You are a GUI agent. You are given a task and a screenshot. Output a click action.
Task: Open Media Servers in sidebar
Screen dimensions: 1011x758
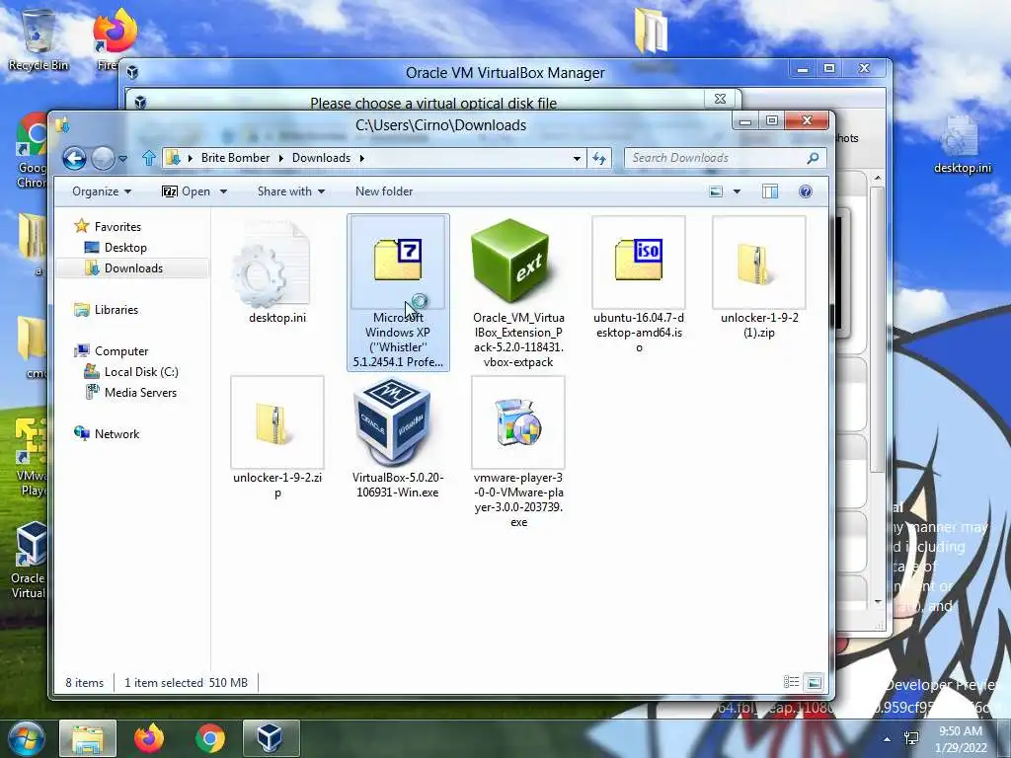(140, 393)
